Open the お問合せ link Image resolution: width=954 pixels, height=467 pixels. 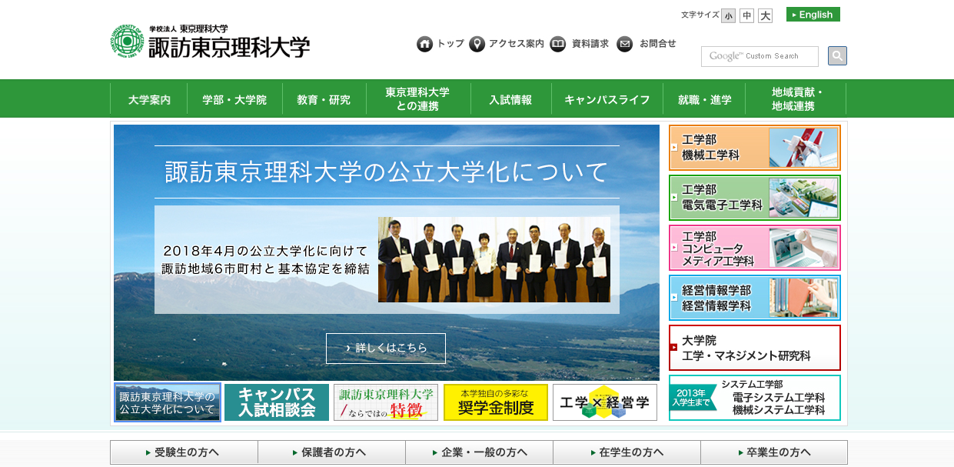[x=657, y=44]
